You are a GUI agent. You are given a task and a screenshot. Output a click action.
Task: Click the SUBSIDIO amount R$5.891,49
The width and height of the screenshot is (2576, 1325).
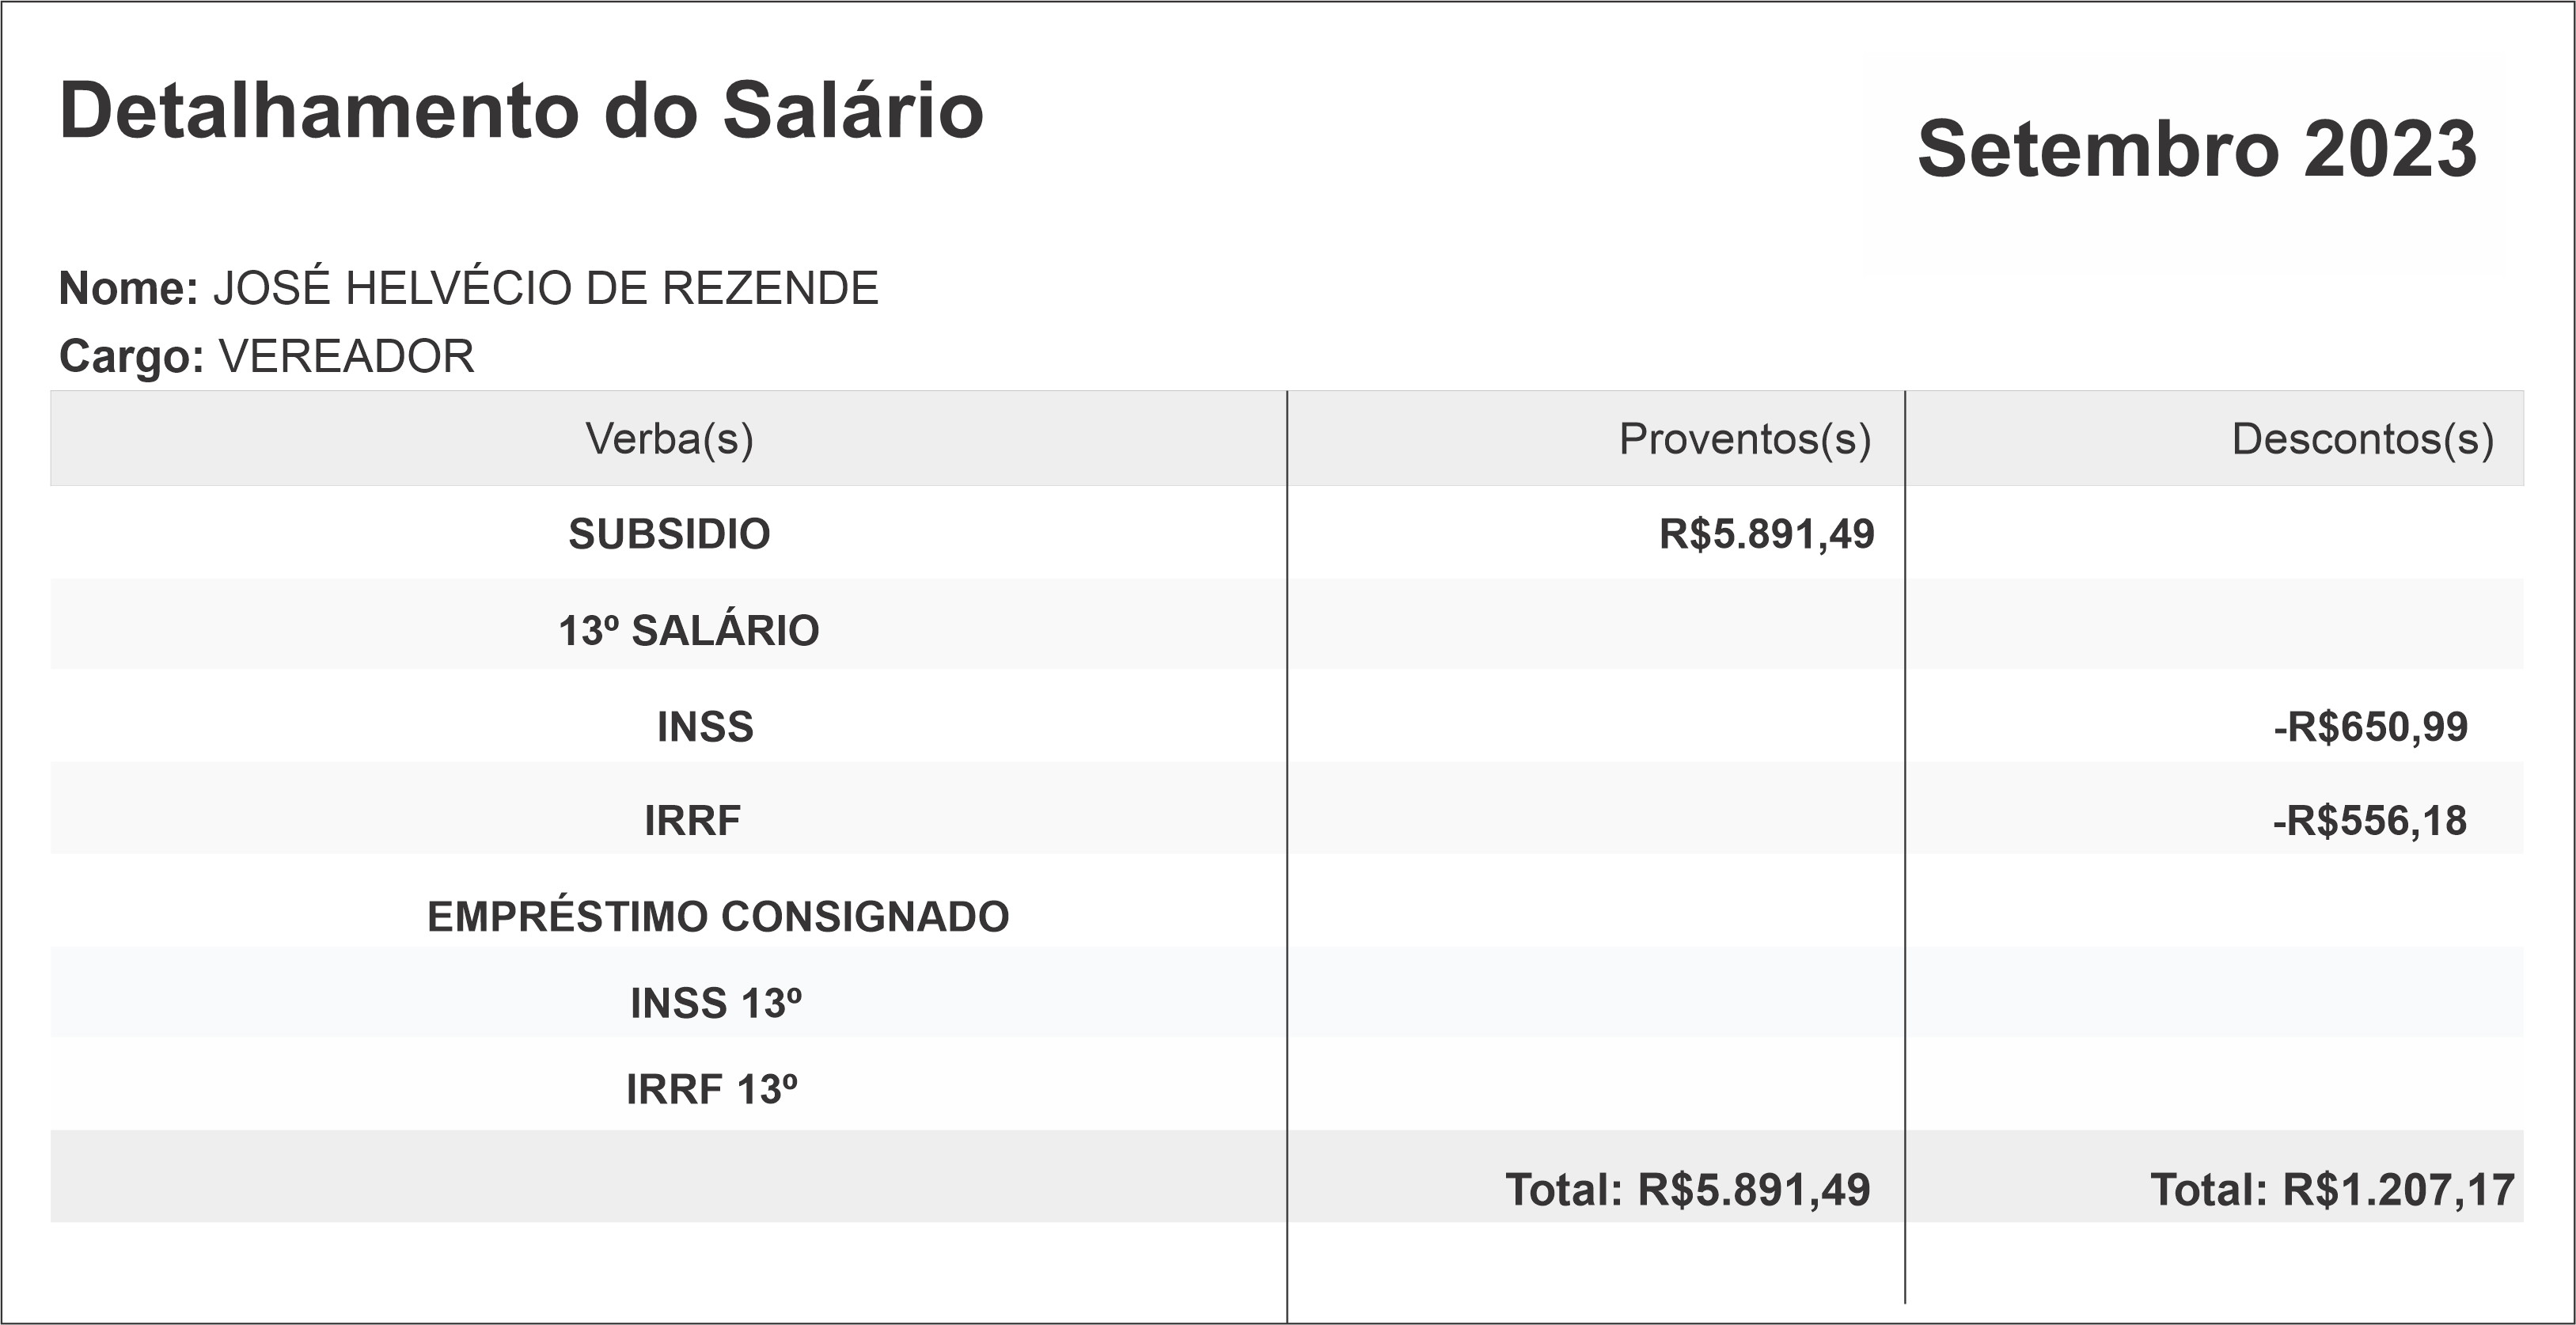coord(1766,534)
